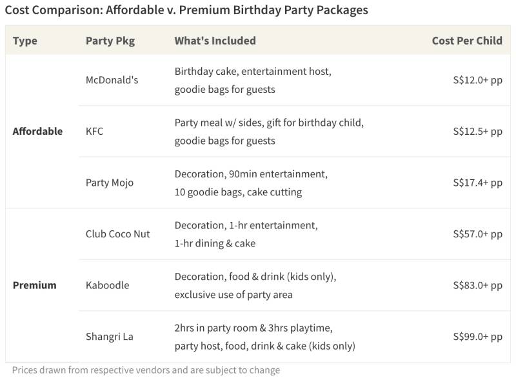Click the S$83.0+ pp price

(477, 285)
